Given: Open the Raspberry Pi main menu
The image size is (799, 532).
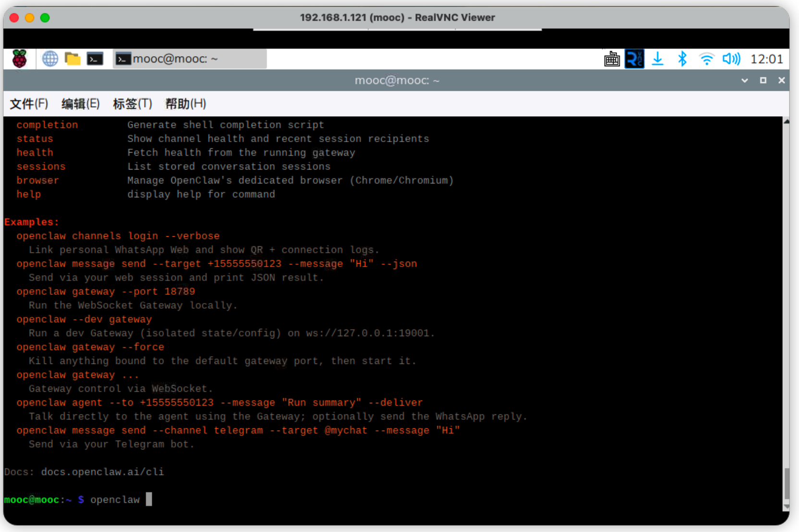Looking at the screenshot, I should point(20,59).
